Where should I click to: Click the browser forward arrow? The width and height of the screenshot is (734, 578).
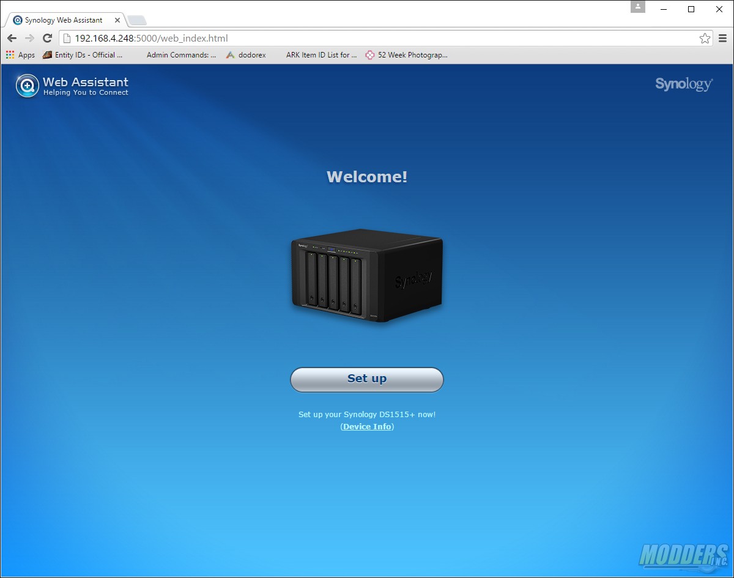[x=29, y=38]
